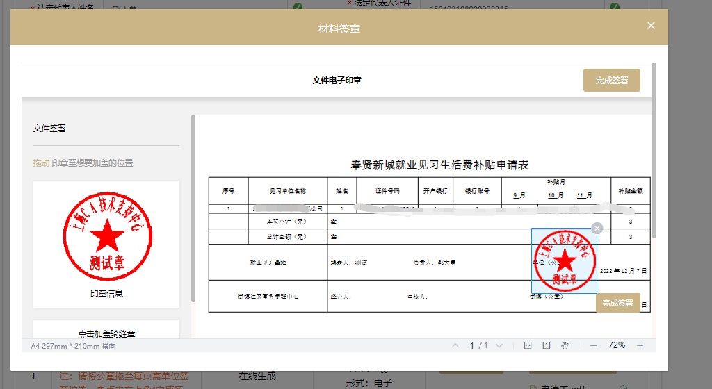712x389 pixels.
Task: Zoom in with the plus icon
Action: [x=640, y=345]
